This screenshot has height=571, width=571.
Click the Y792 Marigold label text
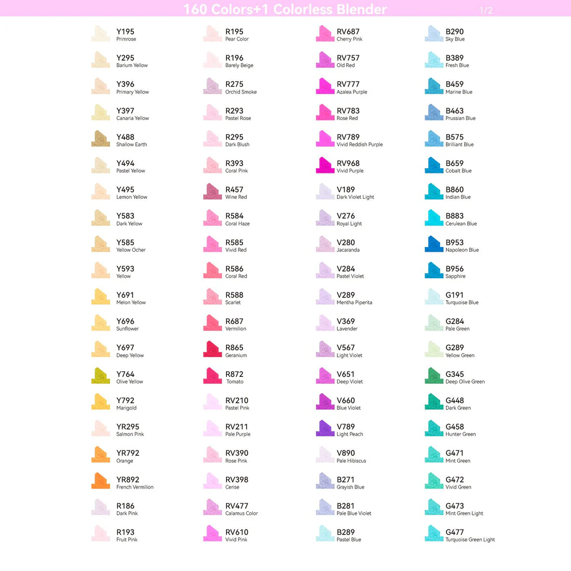click(126, 403)
